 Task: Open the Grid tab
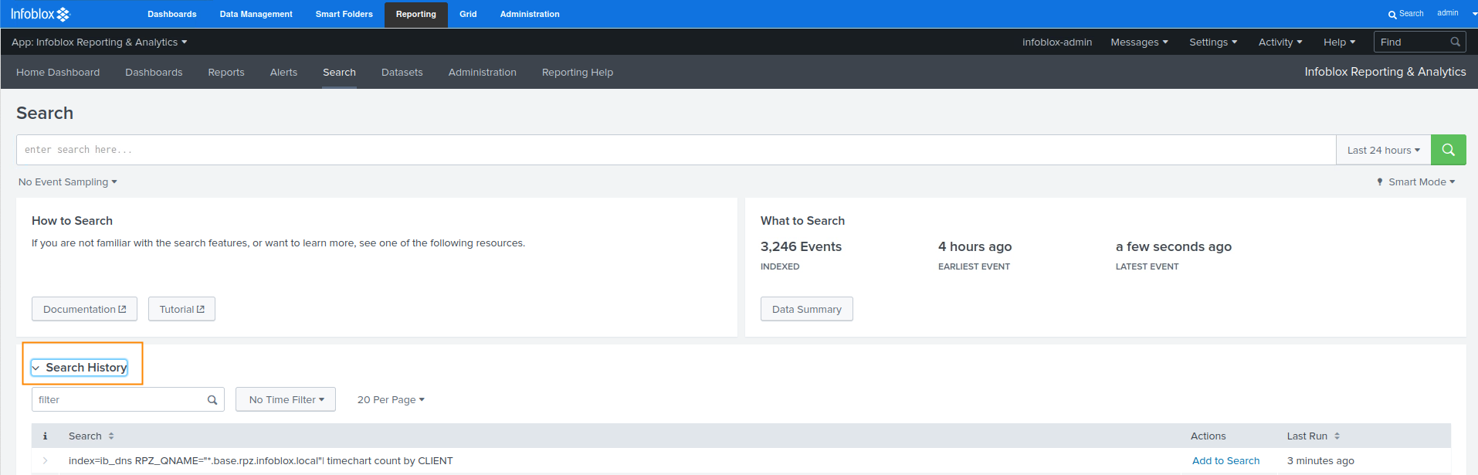point(468,15)
